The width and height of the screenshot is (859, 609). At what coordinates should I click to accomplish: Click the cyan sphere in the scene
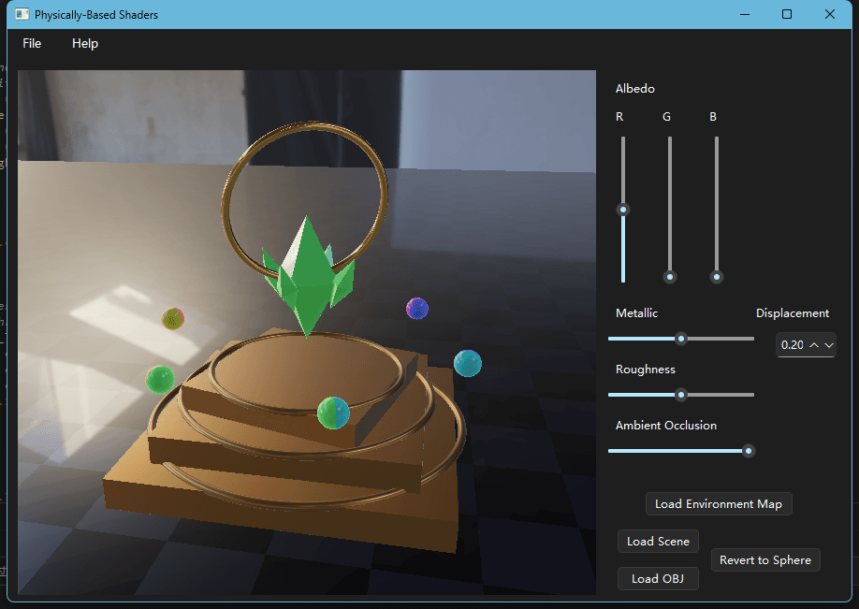tap(468, 363)
